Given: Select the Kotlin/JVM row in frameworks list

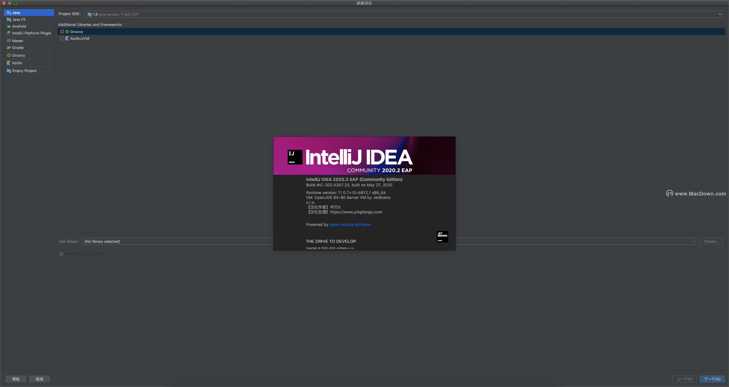Looking at the screenshot, I should 80,39.
